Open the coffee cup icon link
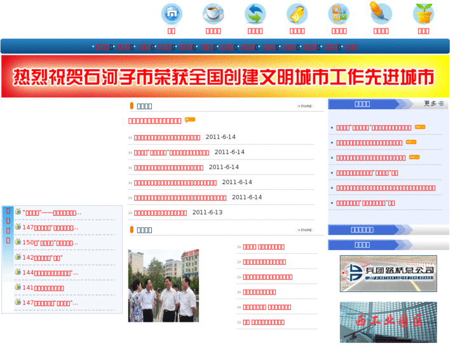This screenshot has width=462, height=346. (214, 14)
